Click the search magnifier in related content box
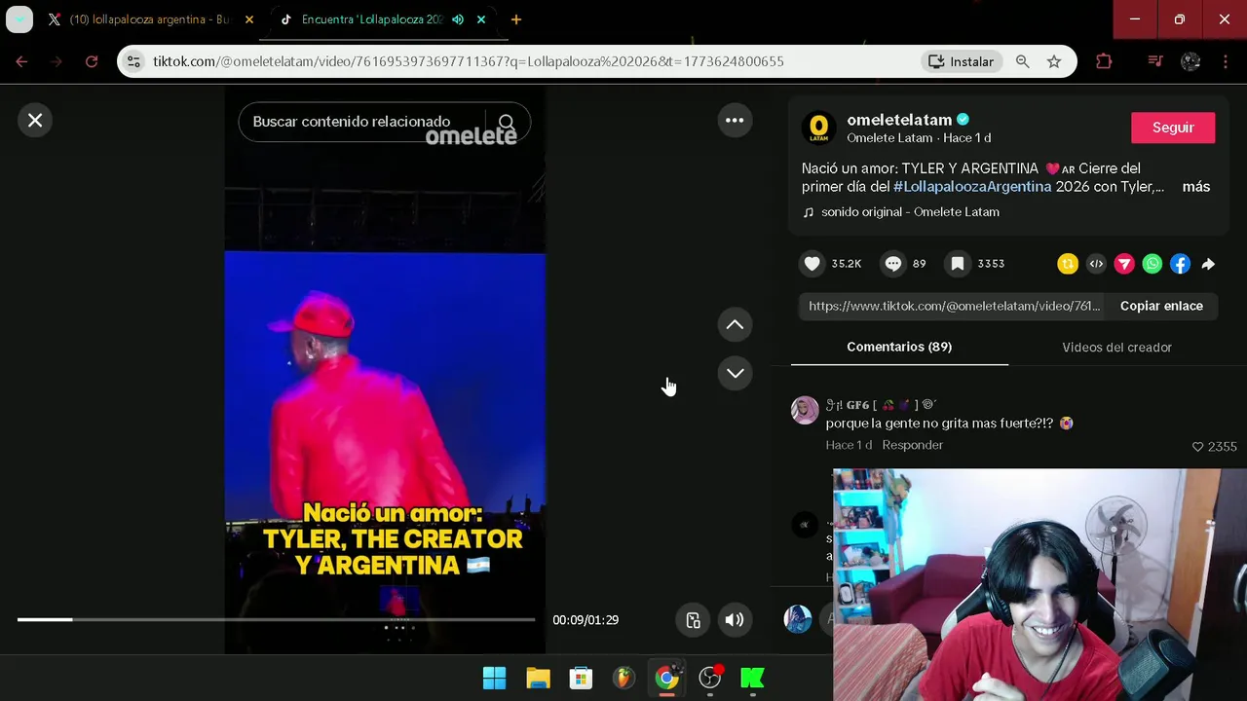1247x701 pixels. click(506, 122)
